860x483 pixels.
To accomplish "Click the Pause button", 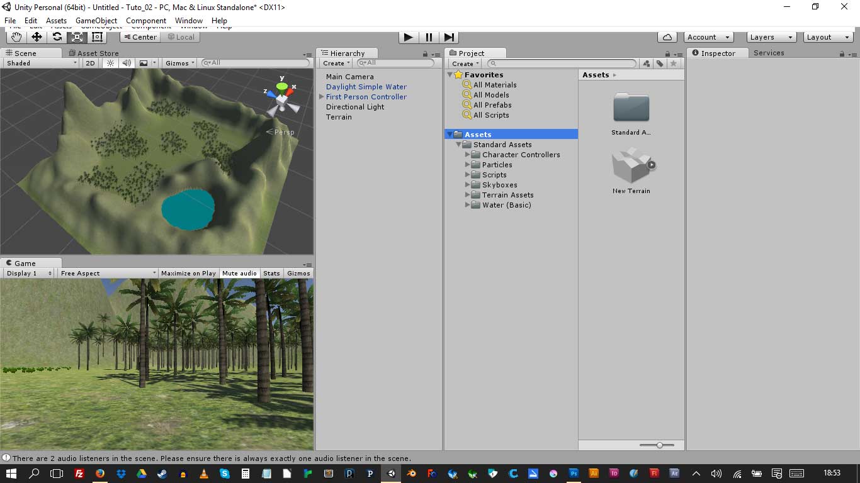I will click(429, 37).
